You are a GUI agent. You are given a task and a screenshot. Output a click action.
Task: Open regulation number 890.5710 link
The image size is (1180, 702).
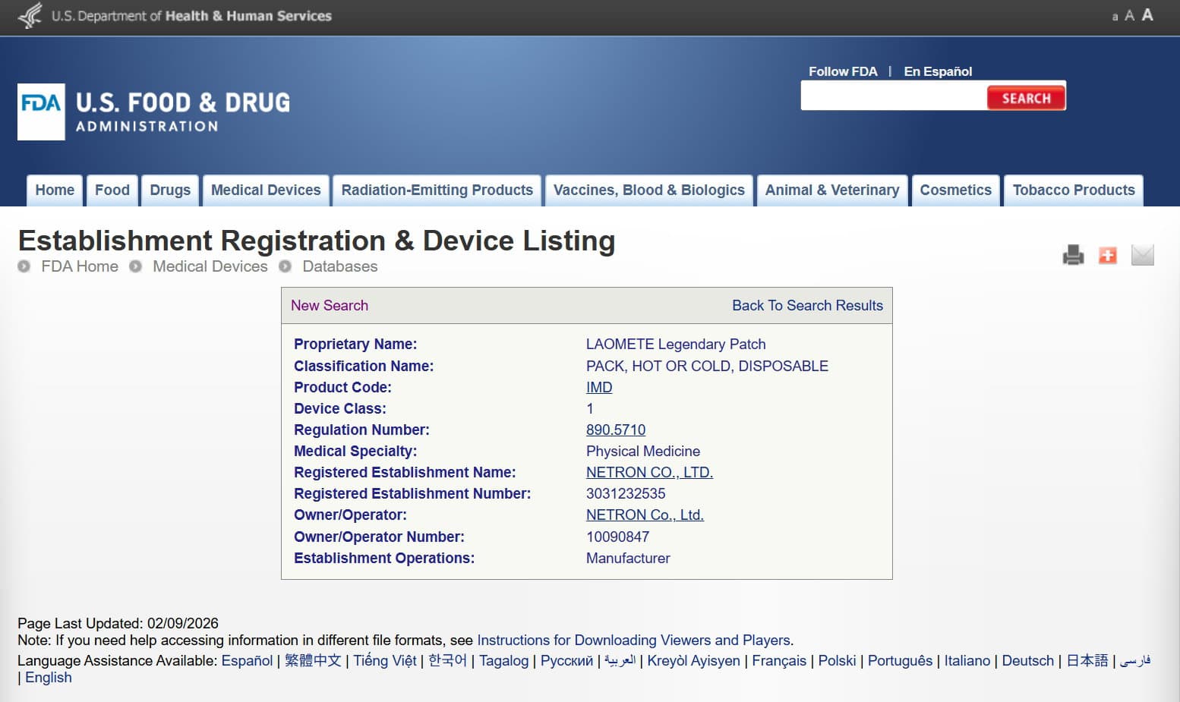(x=616, y=430)
